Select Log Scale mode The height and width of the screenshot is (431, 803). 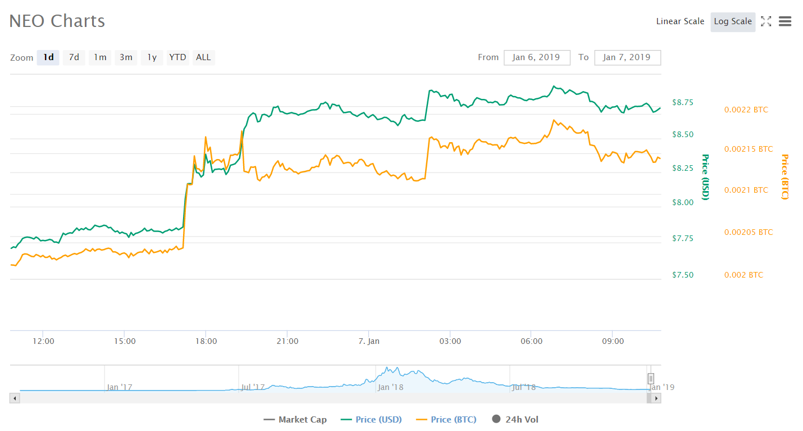tap(733, 21)
